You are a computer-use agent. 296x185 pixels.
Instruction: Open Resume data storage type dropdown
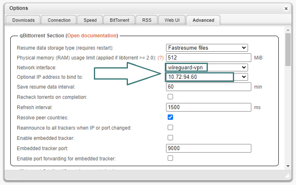[x=207, y=48]
